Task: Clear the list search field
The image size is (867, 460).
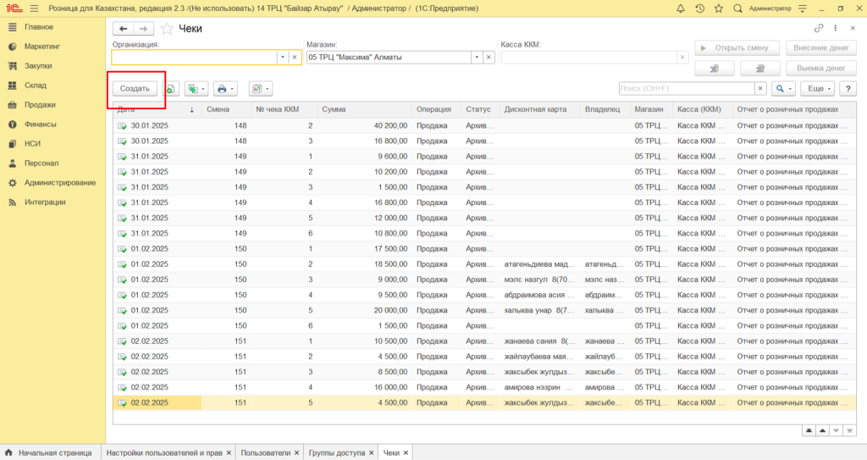Action: tap(760, 89)
